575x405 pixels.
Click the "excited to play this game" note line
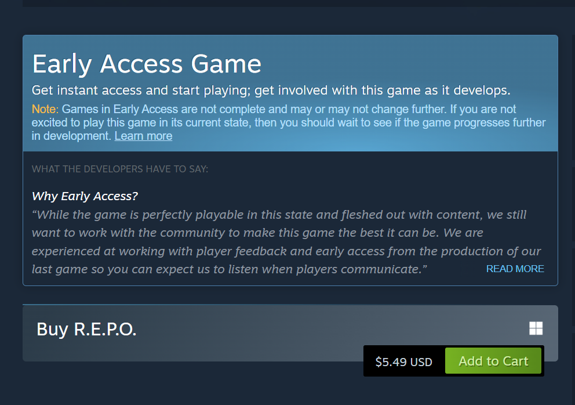[289, 122]
